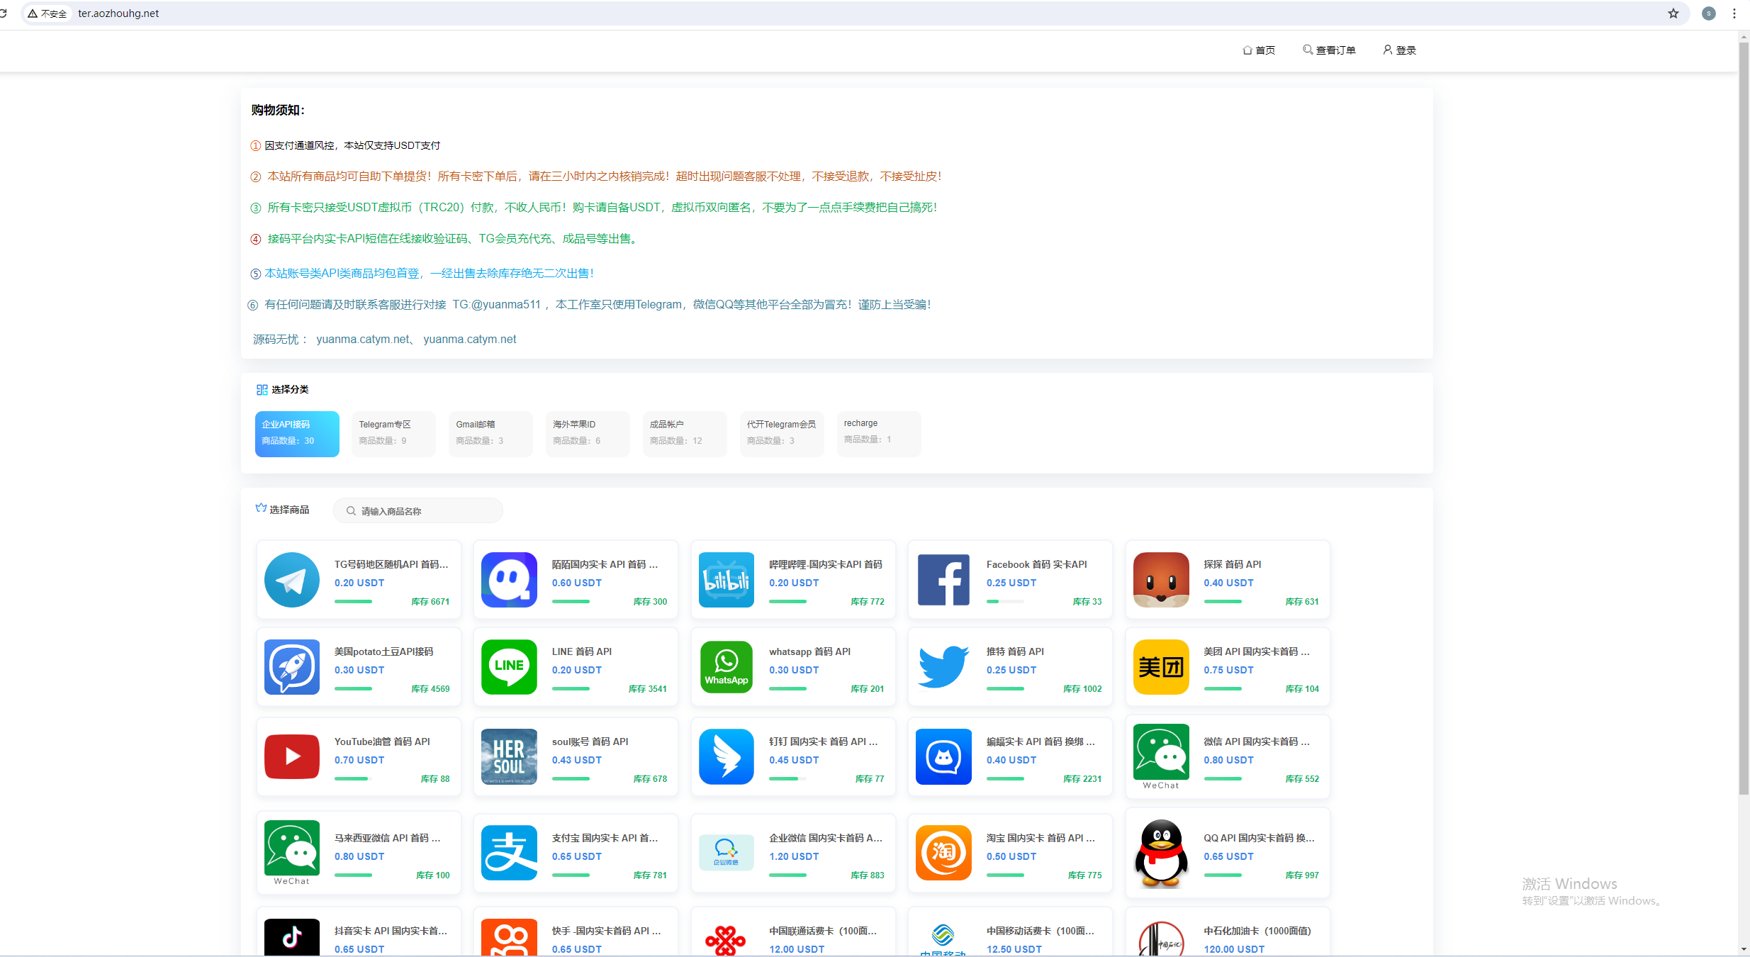
Task: Click the Telegram paper-plane product icon
Action: (x=291, y=580)
